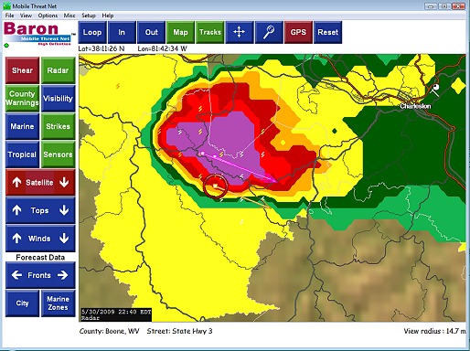Click the Satellite up arrow
Screen dimensions: 470x351
(16, 182)
